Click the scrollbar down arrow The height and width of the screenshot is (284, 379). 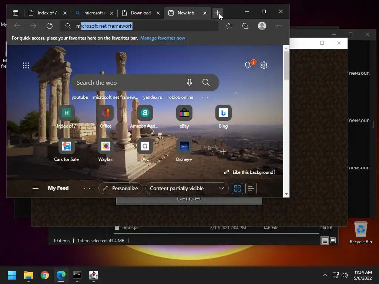tap(286, 194)
